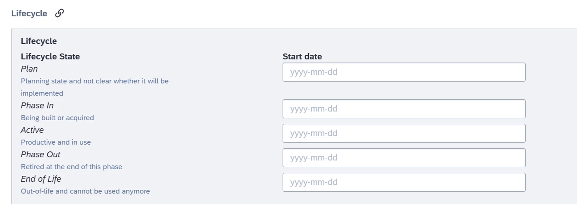The height and width of the screenshot is (204, 577).
Task: Click the "Out-of-life and cannot be used" text
Action: (x=85, y=191)
